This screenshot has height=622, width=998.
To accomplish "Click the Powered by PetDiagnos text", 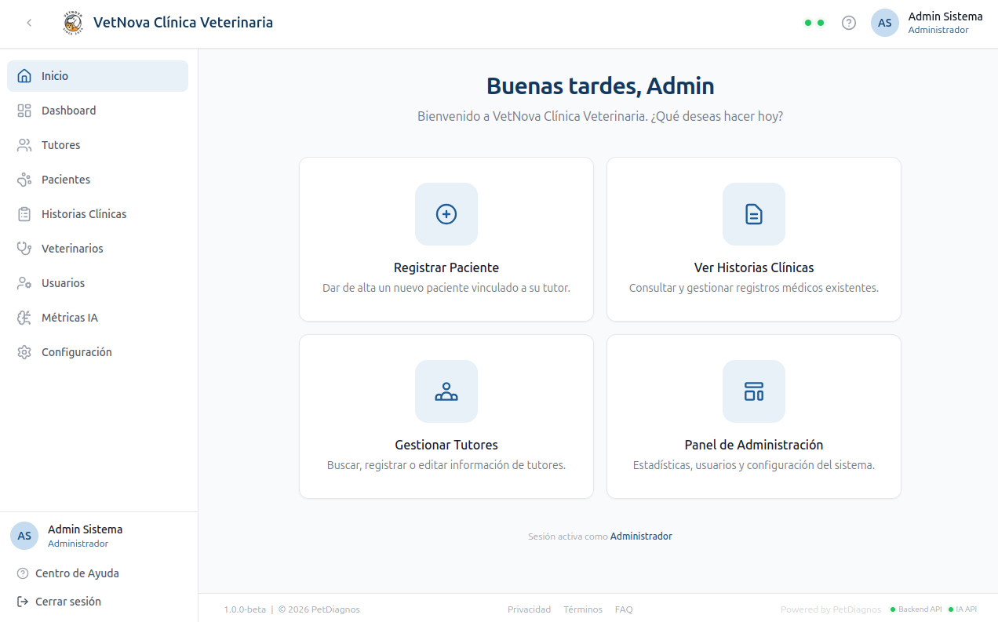I will [x=831, y=609].
